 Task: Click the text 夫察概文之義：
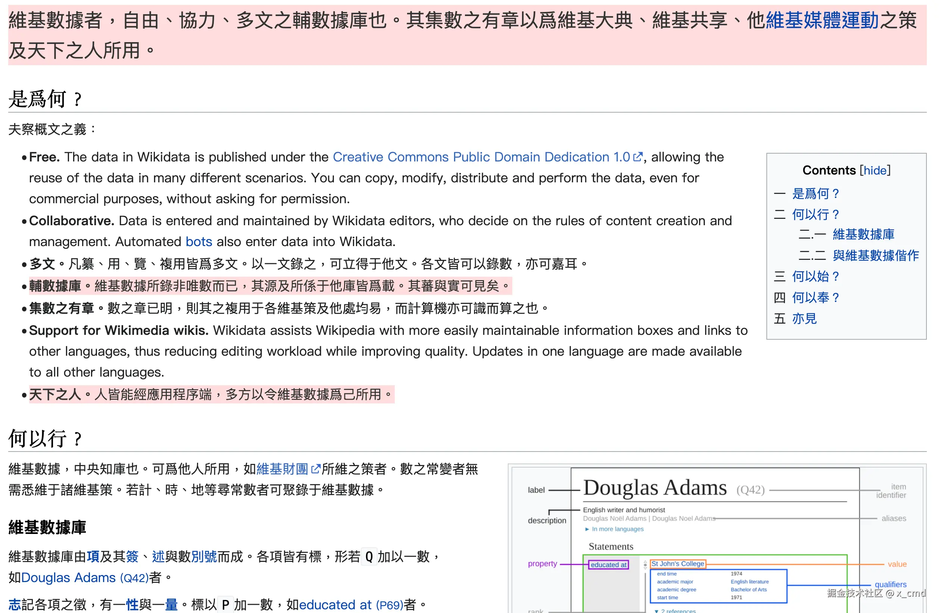(x=53, y=129)
